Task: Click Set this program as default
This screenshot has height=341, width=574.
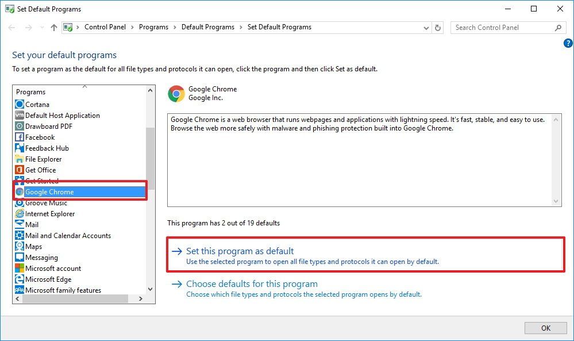Action: [241, 251]
